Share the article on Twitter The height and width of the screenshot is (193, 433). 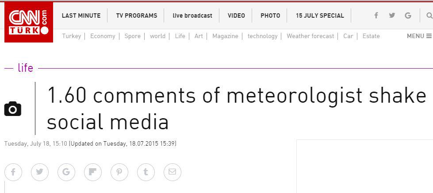click(x=40, y=172)
